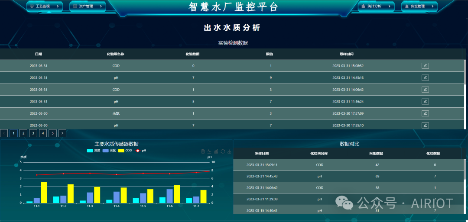Image resolution: width=468 pixels, height=222 pixels.
Task: Select the timestamp 2023-03-31 15:08:52
Action: click(x=348, y=66)
